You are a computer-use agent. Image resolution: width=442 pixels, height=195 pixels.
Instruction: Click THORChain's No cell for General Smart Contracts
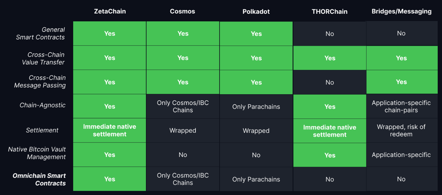click(x=329, y=34)
